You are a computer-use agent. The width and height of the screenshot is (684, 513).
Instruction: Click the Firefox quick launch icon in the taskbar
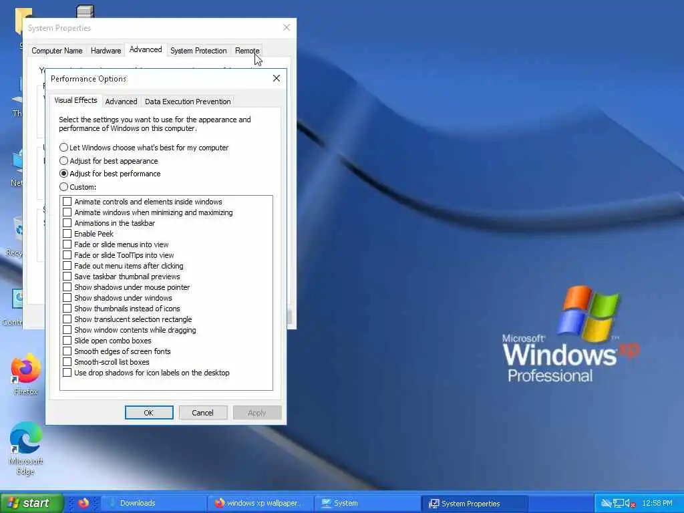(x=83, y=503)
